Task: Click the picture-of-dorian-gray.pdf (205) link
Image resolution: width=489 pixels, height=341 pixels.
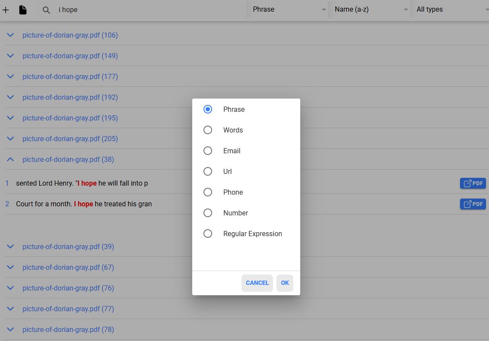Action: click(70, 139)
